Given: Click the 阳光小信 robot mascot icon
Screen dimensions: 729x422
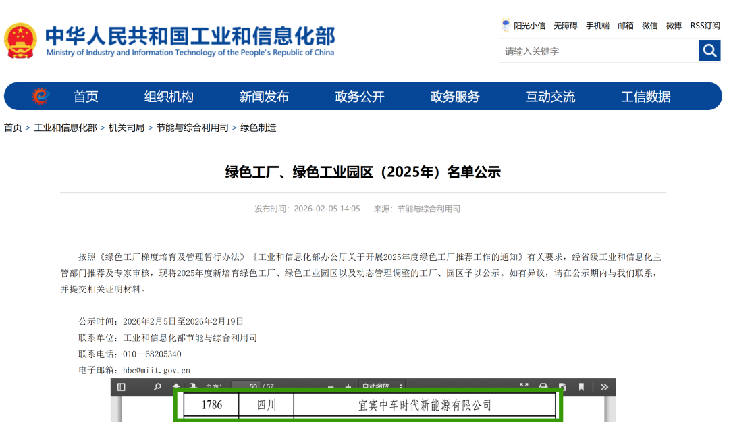Looking at the screenshot, I should coord(506,26).
